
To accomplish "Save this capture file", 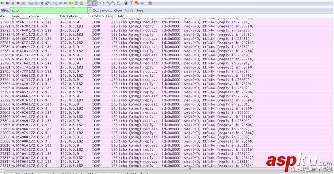I will 37,3.
